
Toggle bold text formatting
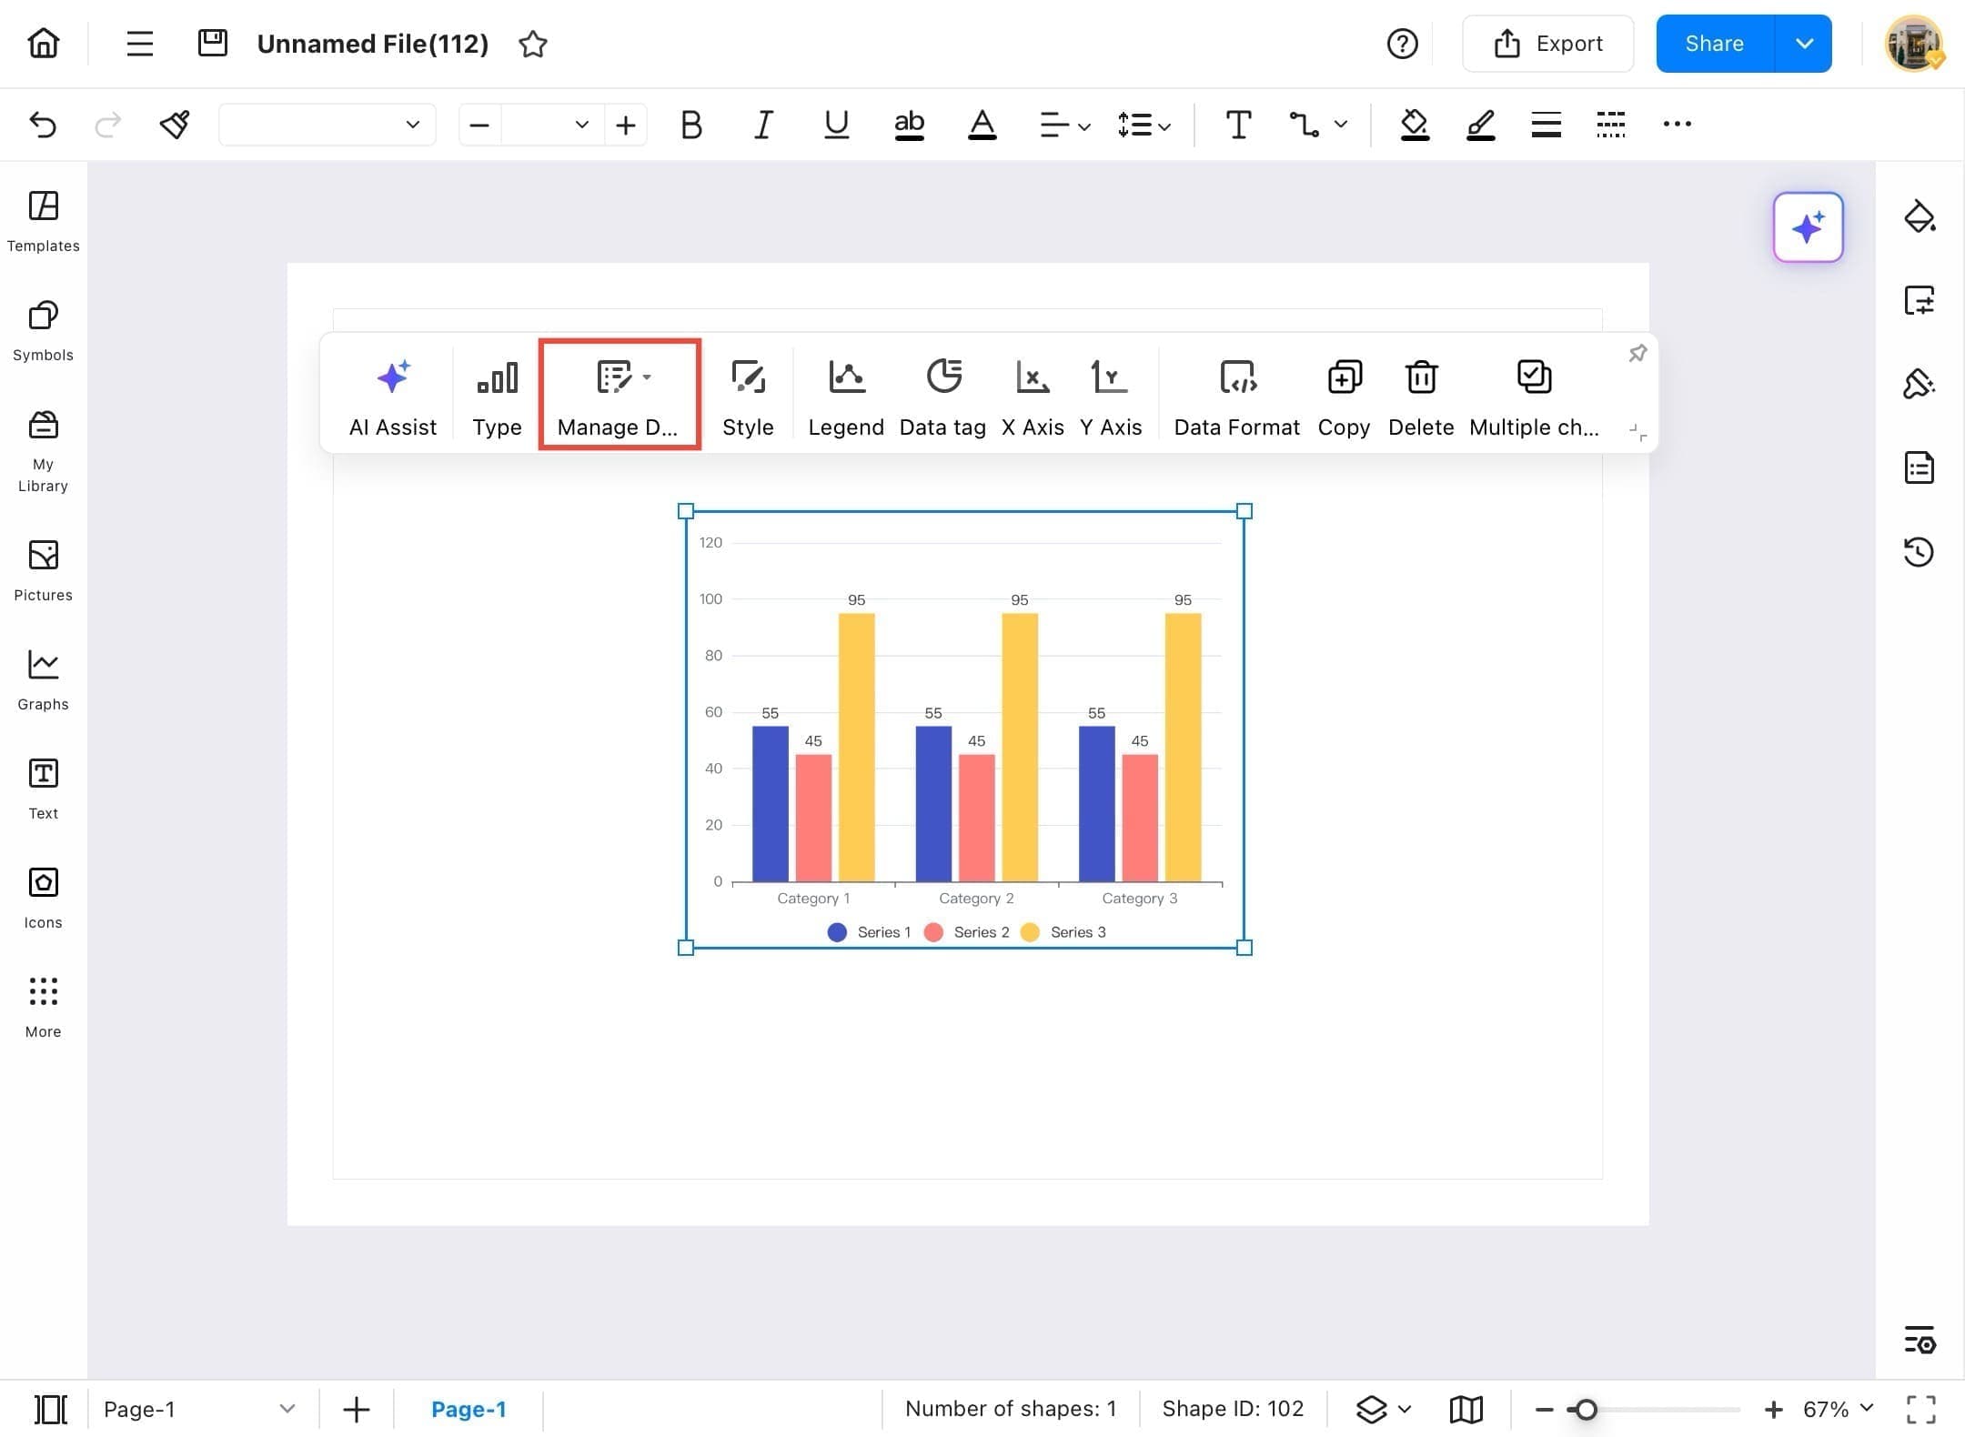(690, 125)
